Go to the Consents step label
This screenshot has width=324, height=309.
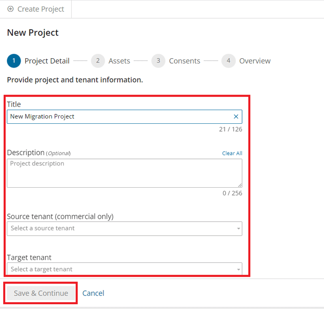[184, 61]
